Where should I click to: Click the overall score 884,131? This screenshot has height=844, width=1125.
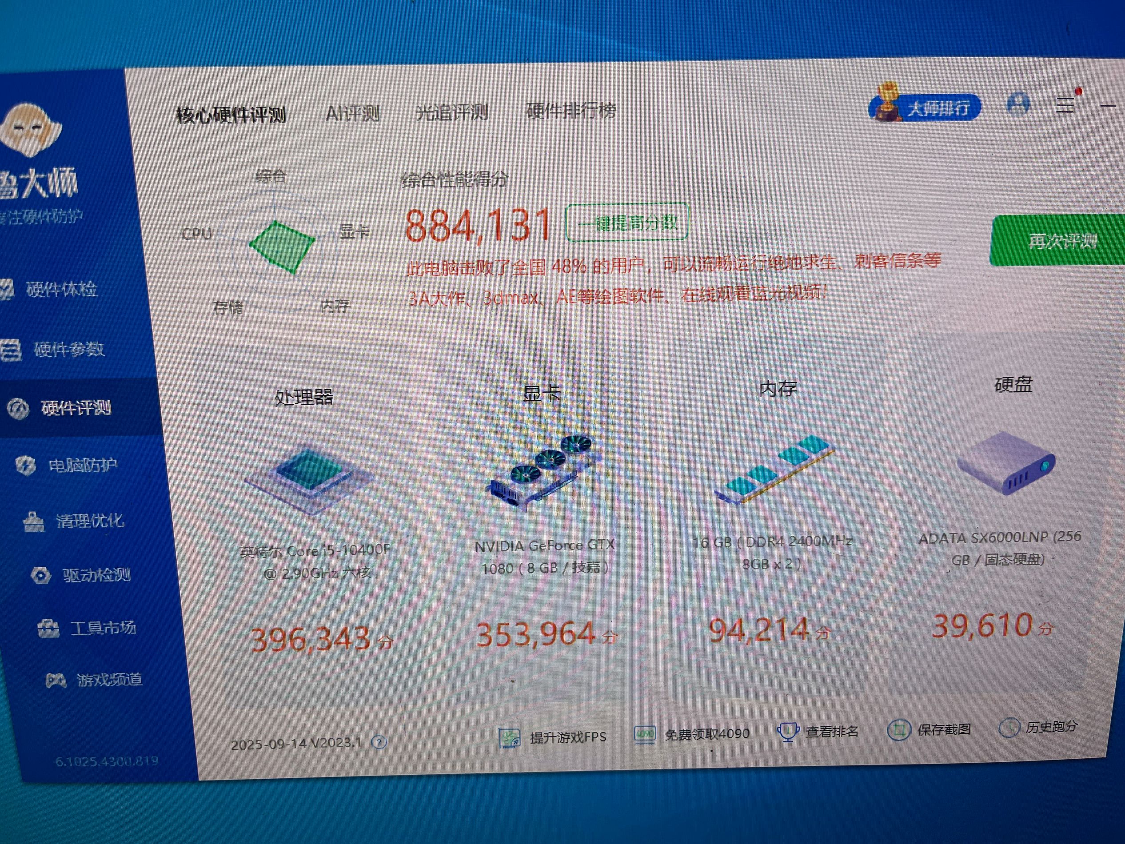(x=478, y=225)
